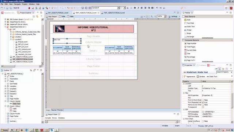Viewport: 234px width, 132px height.
Task: Select the Total Pages composite element
Action: pyautogui.click(x=190, y=47)
